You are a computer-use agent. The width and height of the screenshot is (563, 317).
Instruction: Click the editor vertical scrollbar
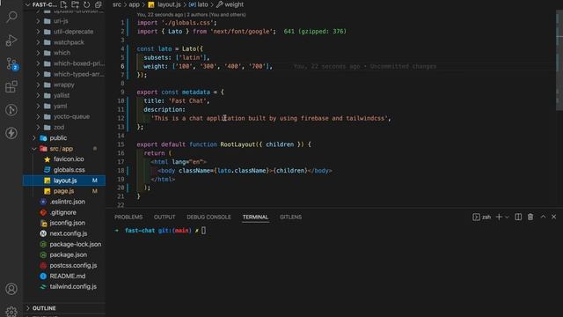point(559,61)
